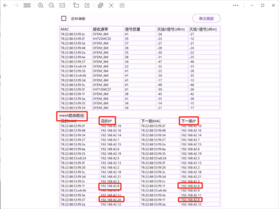Click the 下一跳MAC column header

coord(151,121)
